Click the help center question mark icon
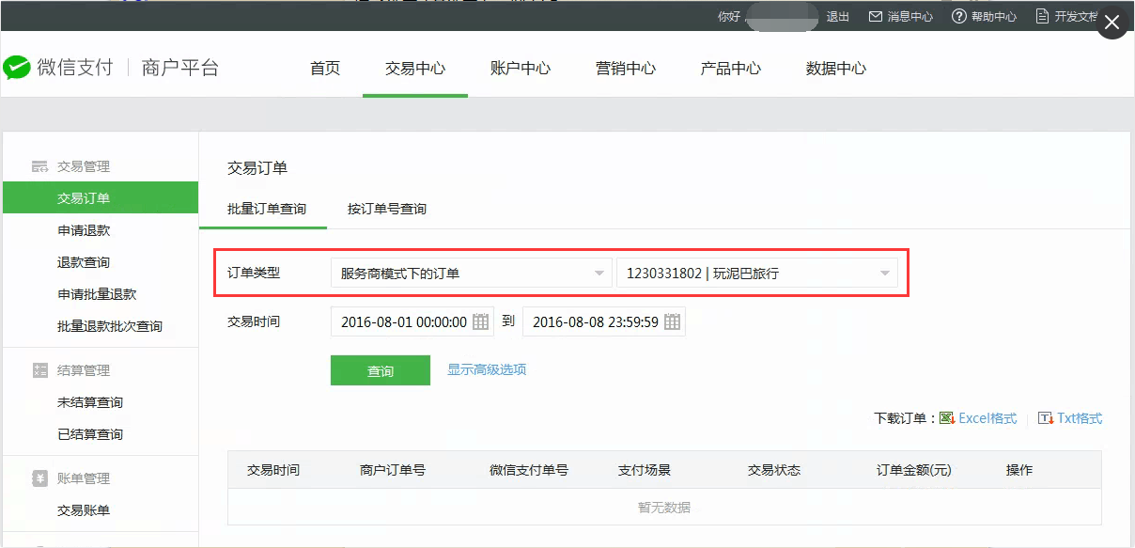The width and height of the screenshot is (1135, 548). click(958, 17)
